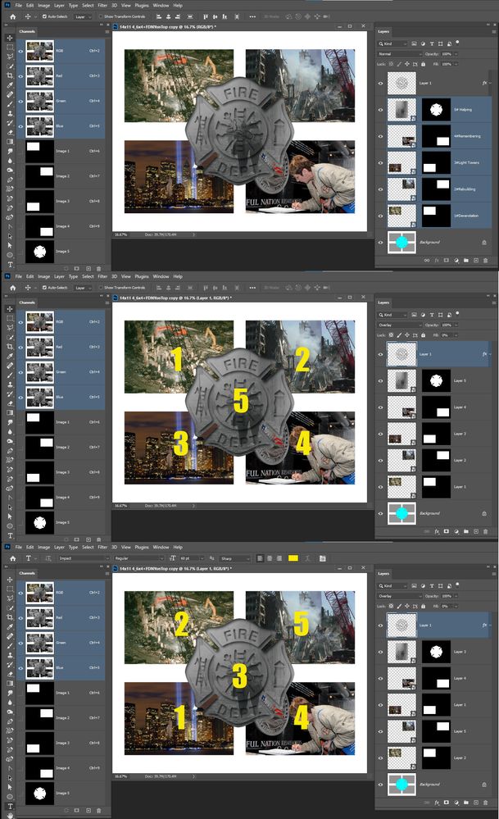
Task: Hide the 1#Devastation layer
Action: pos(380,216)
